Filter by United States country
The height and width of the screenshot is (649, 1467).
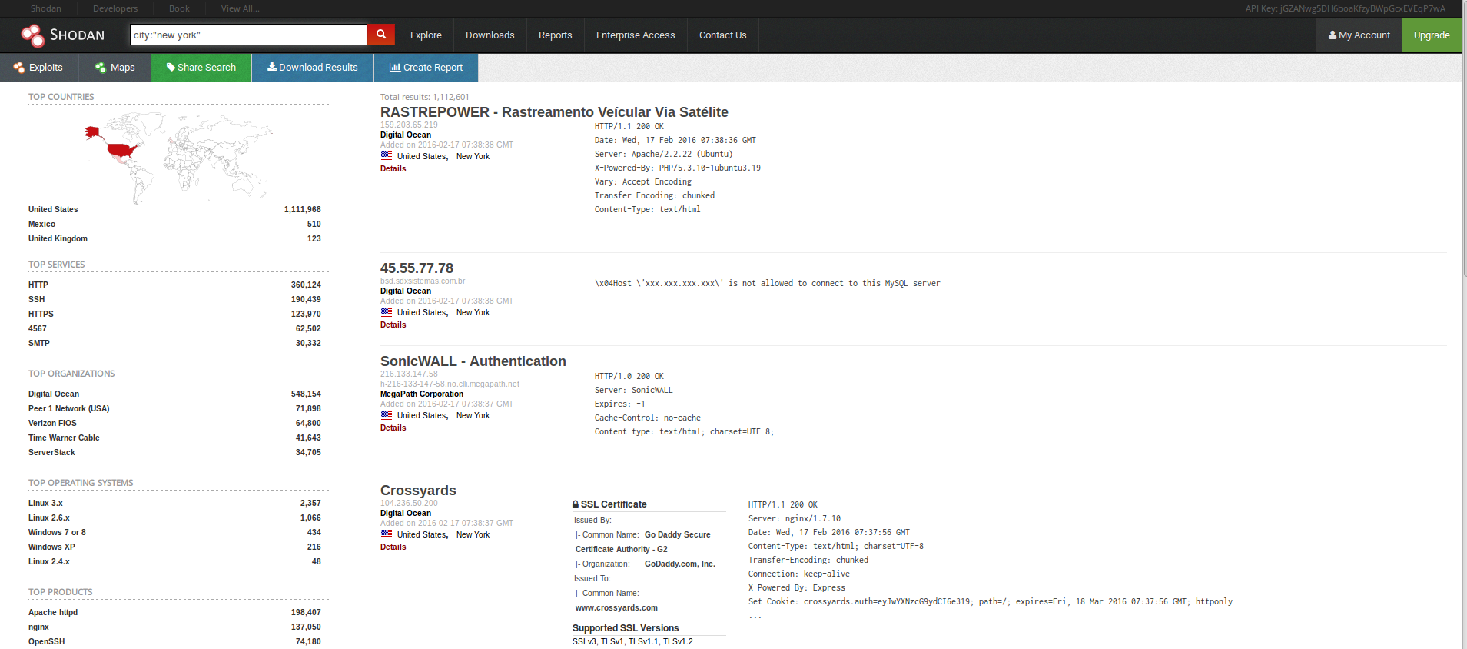tap(53, 209)
